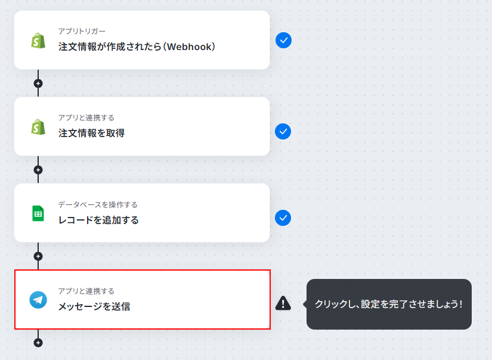Click the blue checkmark next to 注文情報を取得
492x360 pixels.
[x=283, y=131]
